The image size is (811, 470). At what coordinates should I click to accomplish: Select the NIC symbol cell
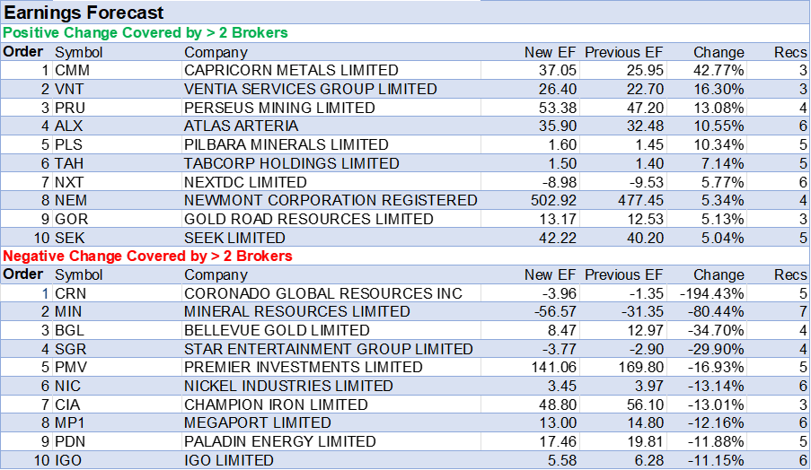click(67, 386)
